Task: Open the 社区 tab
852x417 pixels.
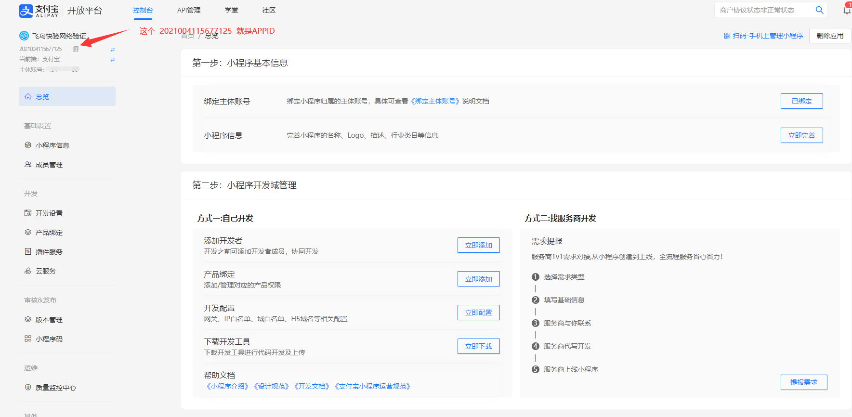Action: (269, 10)
